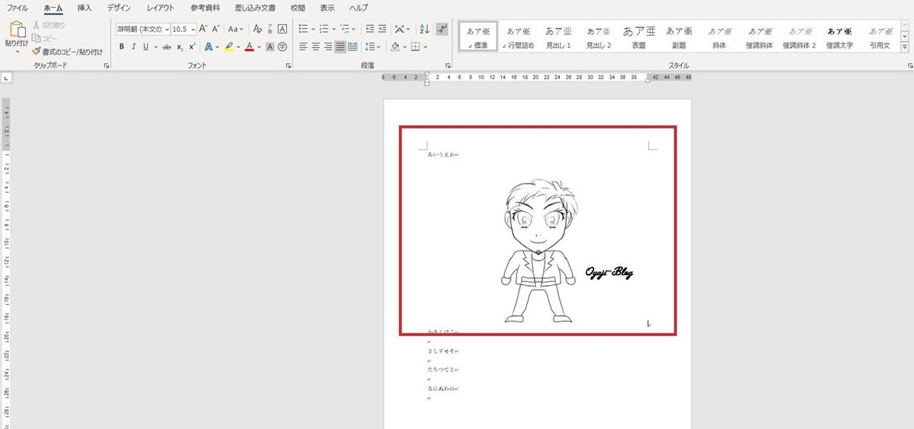Viewport: 914px width, 429px height.
Task: Click the Center alignment icon
Action: click(x=315, y=46)
